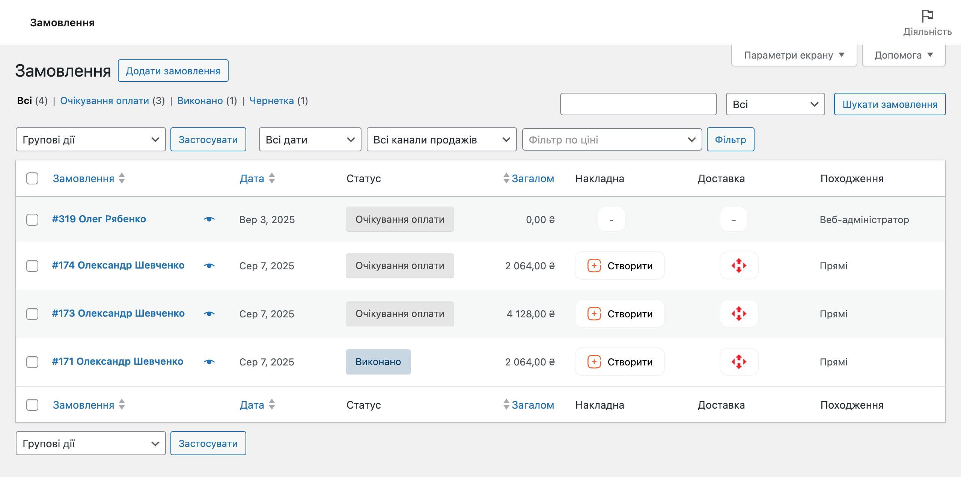Select all orders with header checkbox

coord(32,178)
